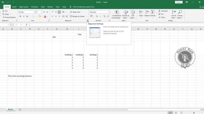The image size is (204, 114).
Task: Toggle Bold formatting
Action: (20, 16)
